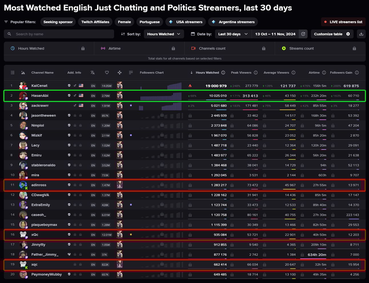The image size is (369, 283).
Task: Click the US flag in HasanAbi's row
Action: [81, 95]
